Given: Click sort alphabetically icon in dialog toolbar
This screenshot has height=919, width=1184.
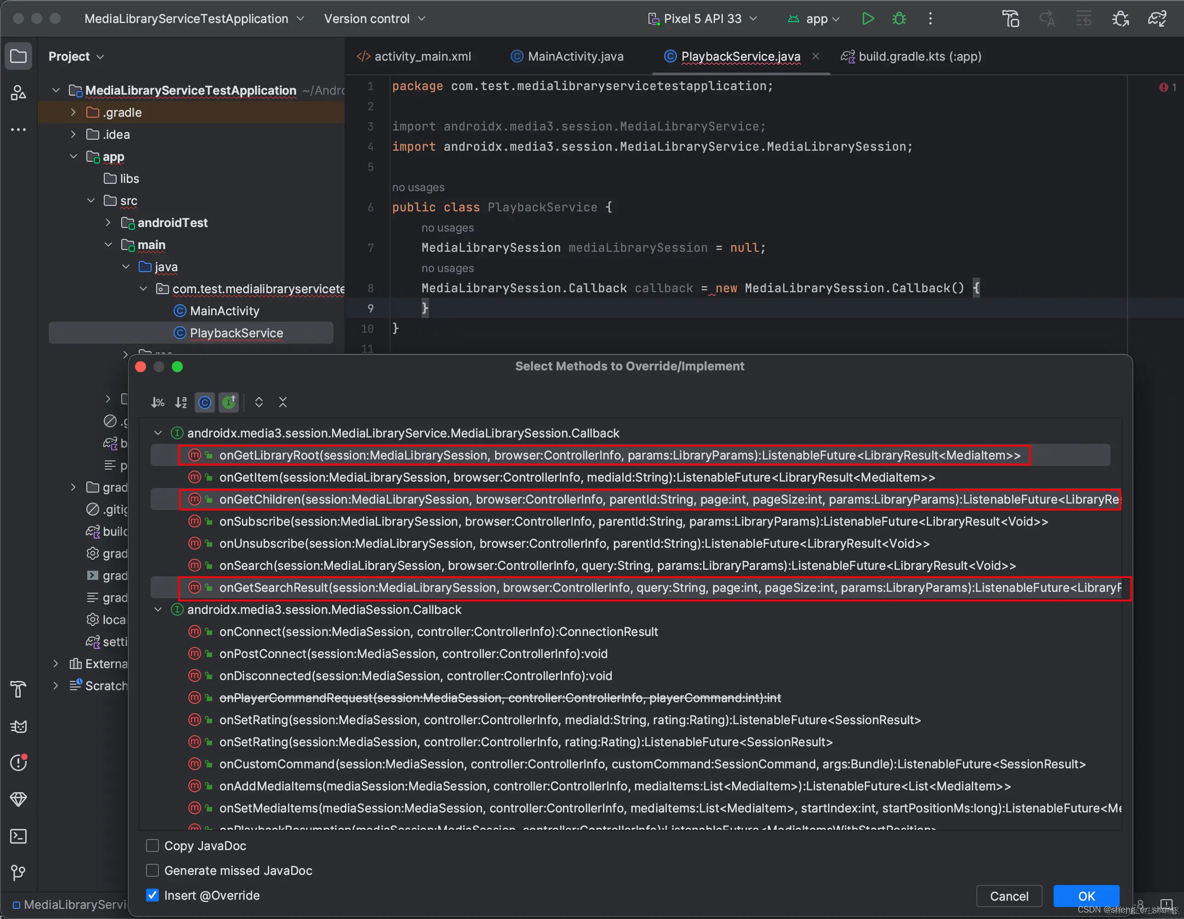Looking at the screenshot, I should click(x=180, y=402).
